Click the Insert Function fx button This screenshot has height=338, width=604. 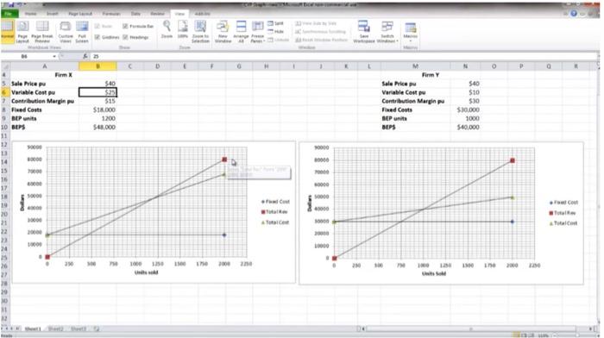(x=85, y=56)
